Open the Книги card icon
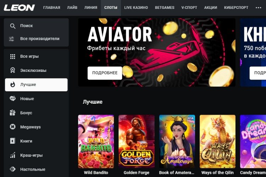 12,141
